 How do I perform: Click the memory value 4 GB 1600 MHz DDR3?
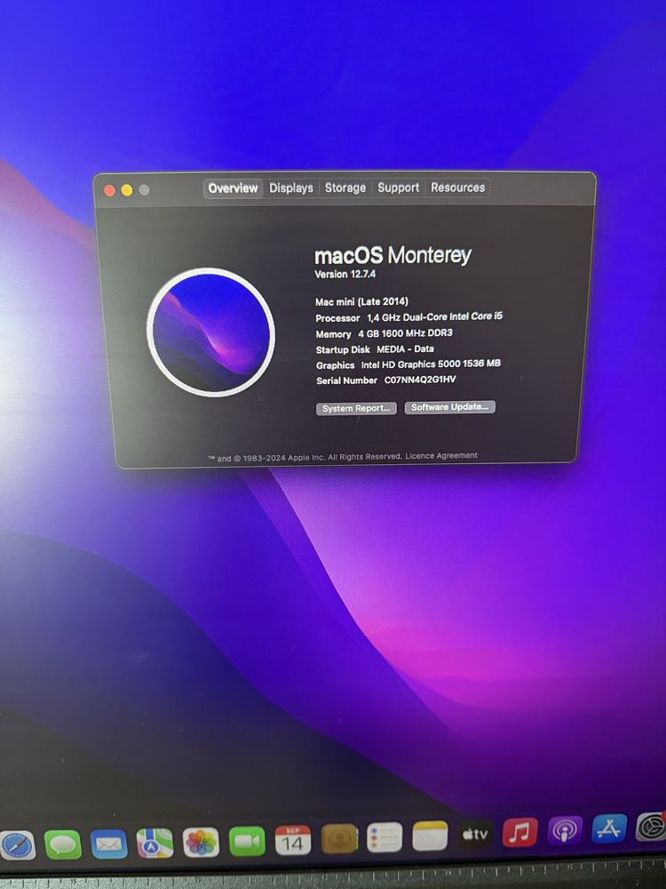click(405, 332)
